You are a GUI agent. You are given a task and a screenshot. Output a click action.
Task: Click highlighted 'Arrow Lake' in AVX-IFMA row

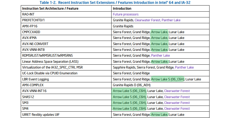pyautogui.click(x=159, y=38)
